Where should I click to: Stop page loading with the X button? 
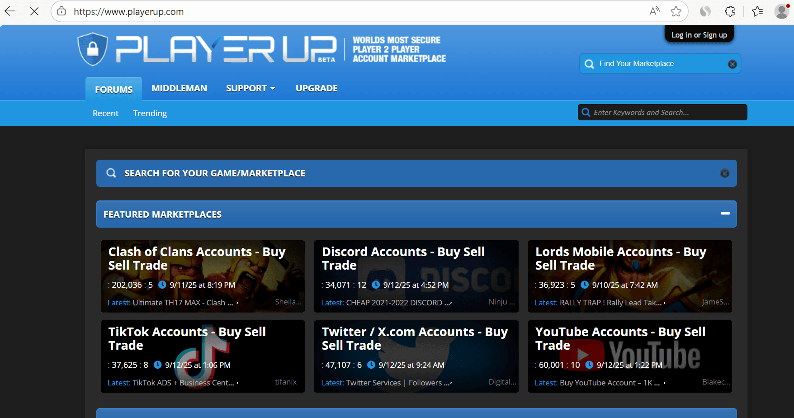34,11
